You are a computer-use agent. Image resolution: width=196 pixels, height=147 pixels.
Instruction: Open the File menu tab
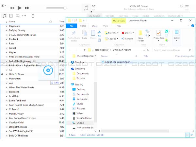click(72, 26)
